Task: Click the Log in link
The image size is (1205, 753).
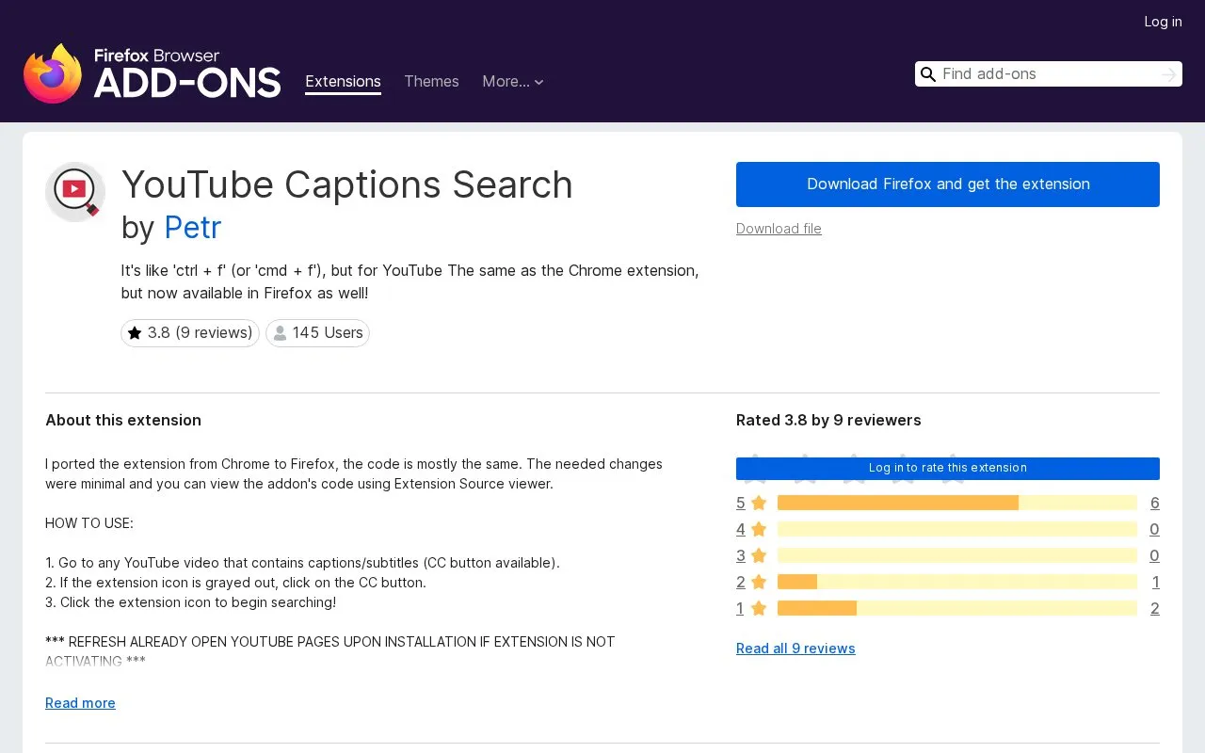Action: coord(1163,22)
